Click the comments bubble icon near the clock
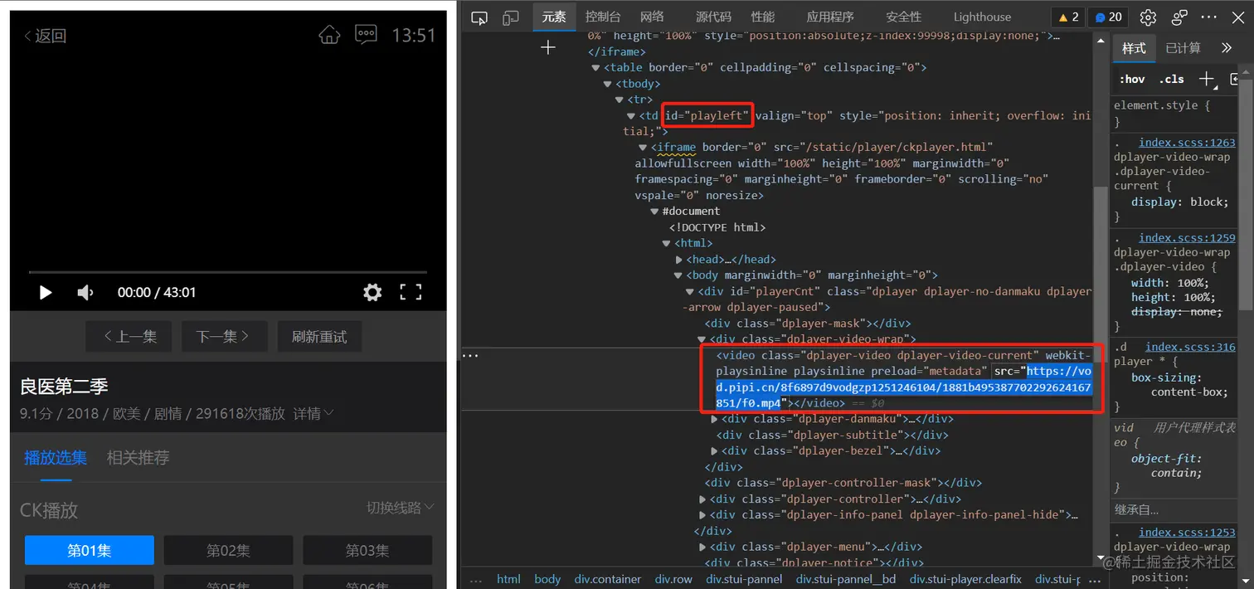Screen dimensions: 1254x589 [366, 35]
